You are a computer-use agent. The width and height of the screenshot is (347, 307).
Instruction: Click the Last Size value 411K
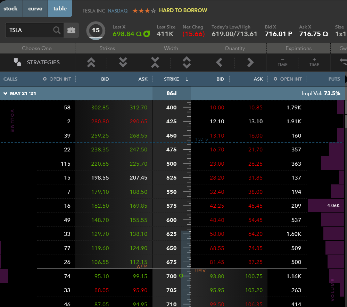(x=165, y=34)
